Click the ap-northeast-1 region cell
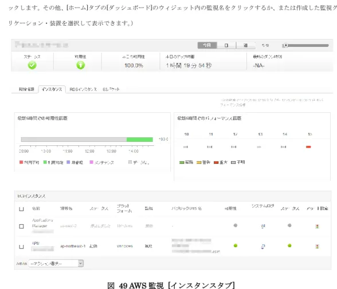This screenshot has height=289, width=337. pos(73,246)
